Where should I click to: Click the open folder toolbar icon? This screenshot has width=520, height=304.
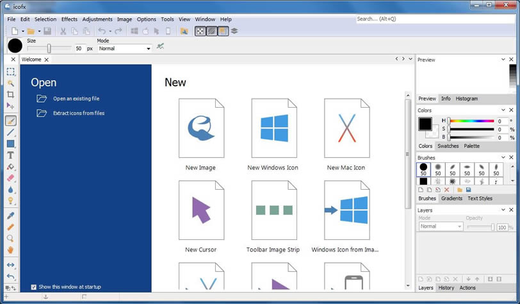(31, 31)
